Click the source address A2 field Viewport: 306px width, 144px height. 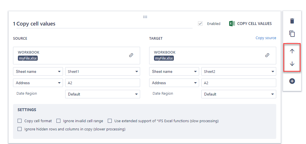[x=102, y=83]
